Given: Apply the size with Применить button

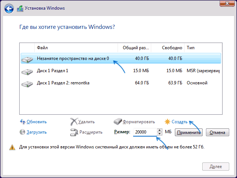Looking at the screenshot, I should click(189, 132).
